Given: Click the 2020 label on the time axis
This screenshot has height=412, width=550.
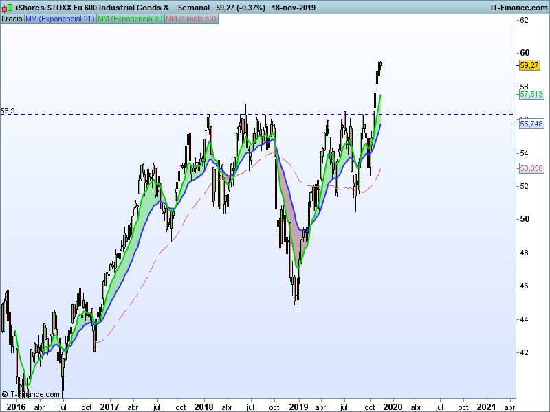Looking at the screenshot, I should pos(393,407).
